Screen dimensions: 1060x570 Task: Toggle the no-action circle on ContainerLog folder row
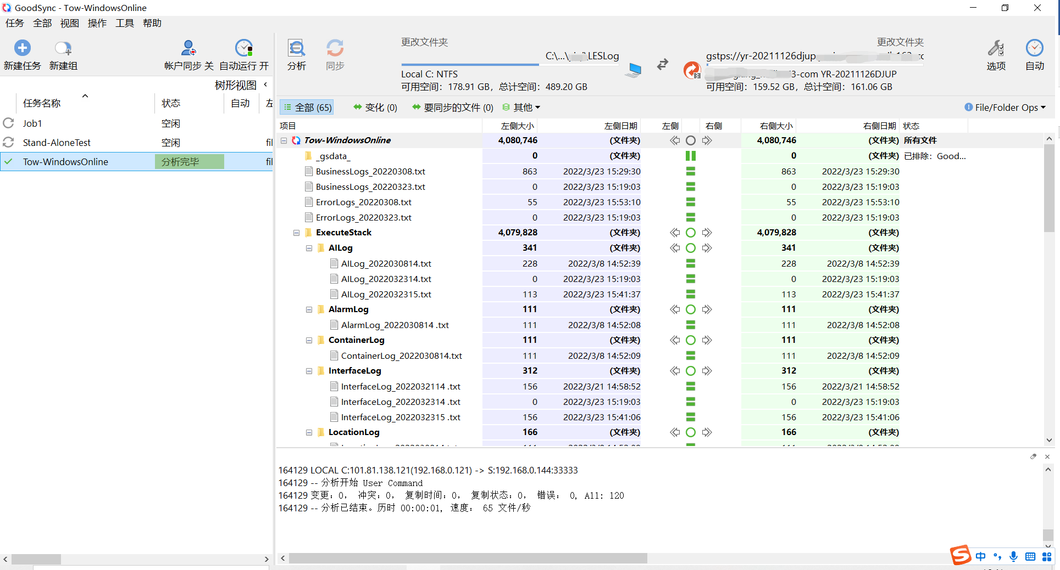tap(691, 340)
